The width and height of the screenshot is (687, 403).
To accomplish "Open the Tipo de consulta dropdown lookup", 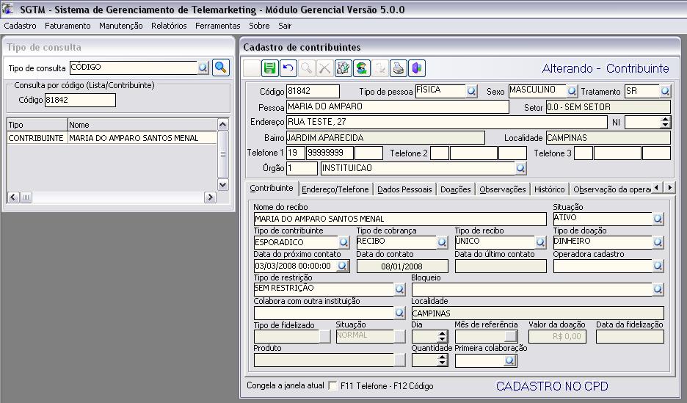I will [203, 68].
